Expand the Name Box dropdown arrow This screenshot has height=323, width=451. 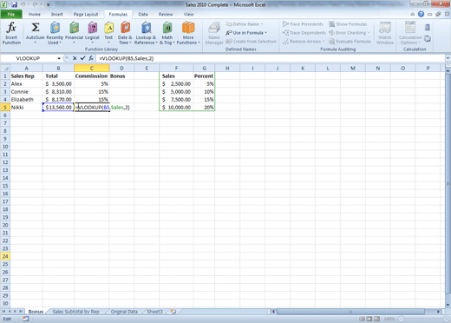59,58
